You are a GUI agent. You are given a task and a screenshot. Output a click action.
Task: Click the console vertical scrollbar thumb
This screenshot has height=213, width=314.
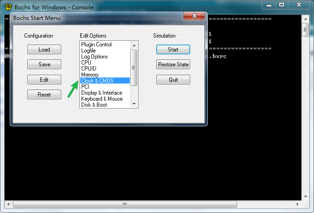[305, 30]
